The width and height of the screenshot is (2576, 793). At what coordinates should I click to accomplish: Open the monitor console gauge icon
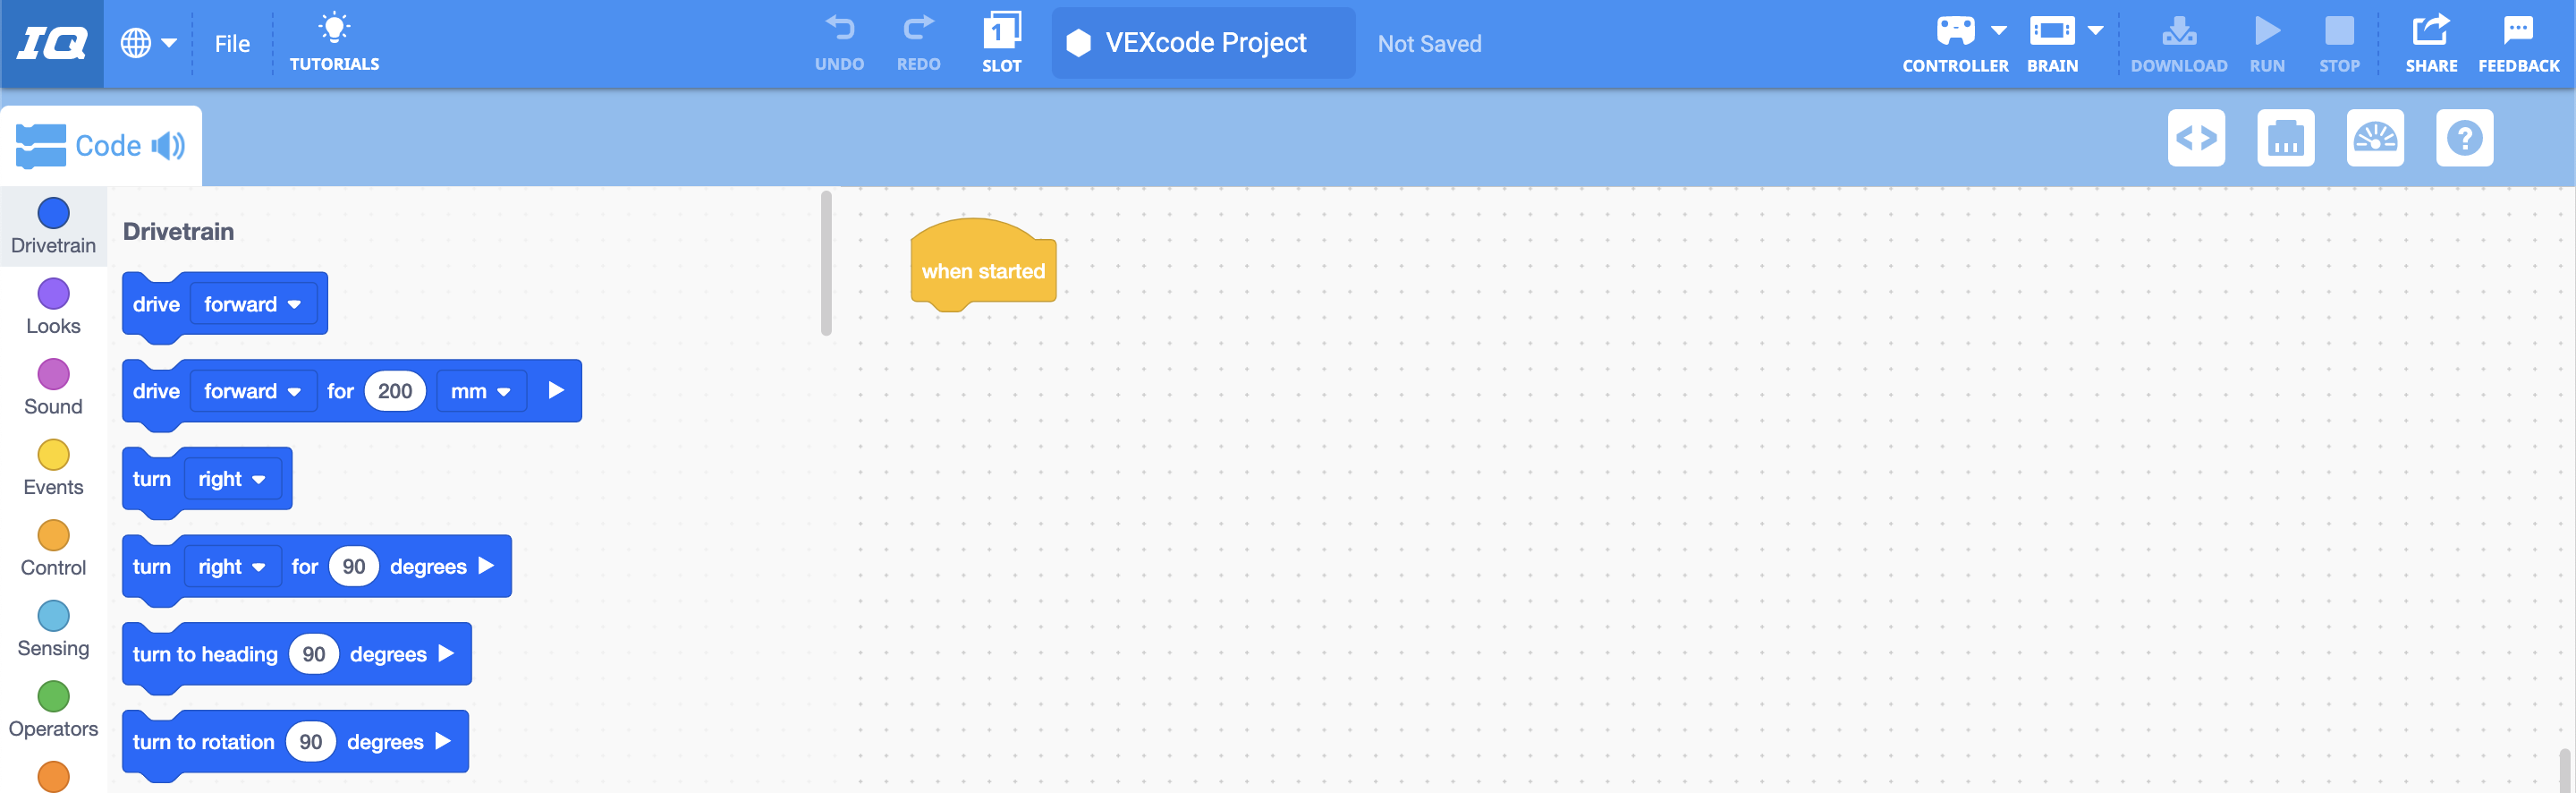pyautogui.click(x=2375, y=138)
